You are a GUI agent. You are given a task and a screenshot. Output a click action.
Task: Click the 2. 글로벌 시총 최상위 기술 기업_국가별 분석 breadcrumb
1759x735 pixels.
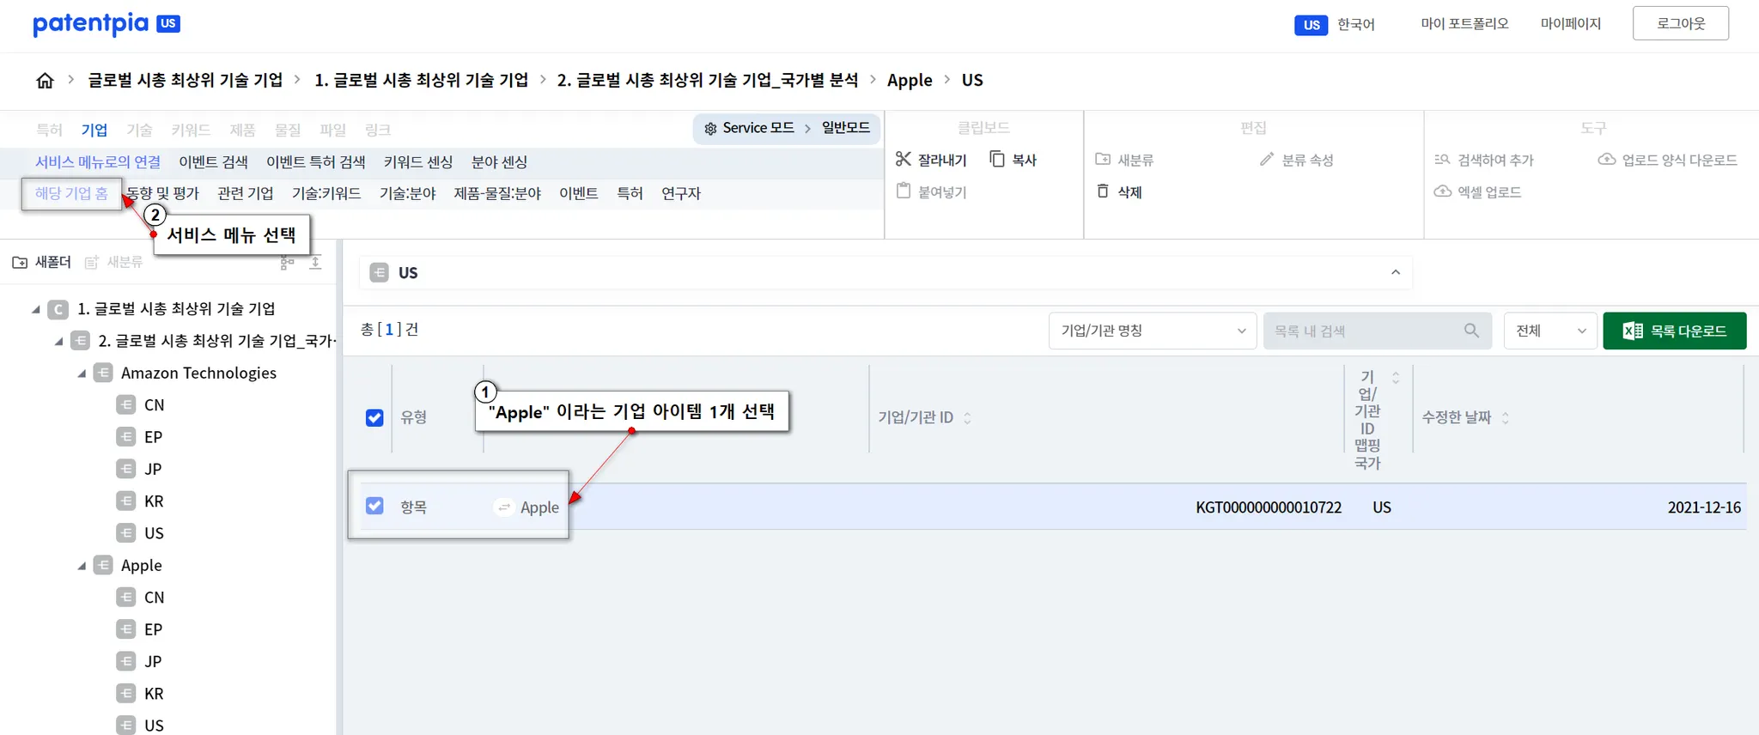tap(708, 80)
